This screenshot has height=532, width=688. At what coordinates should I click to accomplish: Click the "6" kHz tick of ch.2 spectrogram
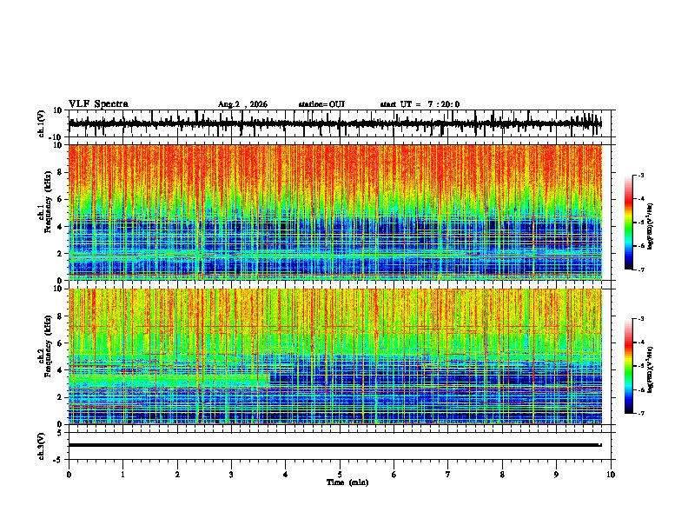pos(60,343)
